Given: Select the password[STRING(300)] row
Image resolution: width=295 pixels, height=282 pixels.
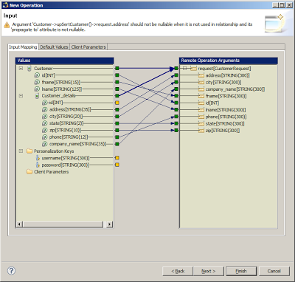Looking at the screenshot, I should (66, 165).
